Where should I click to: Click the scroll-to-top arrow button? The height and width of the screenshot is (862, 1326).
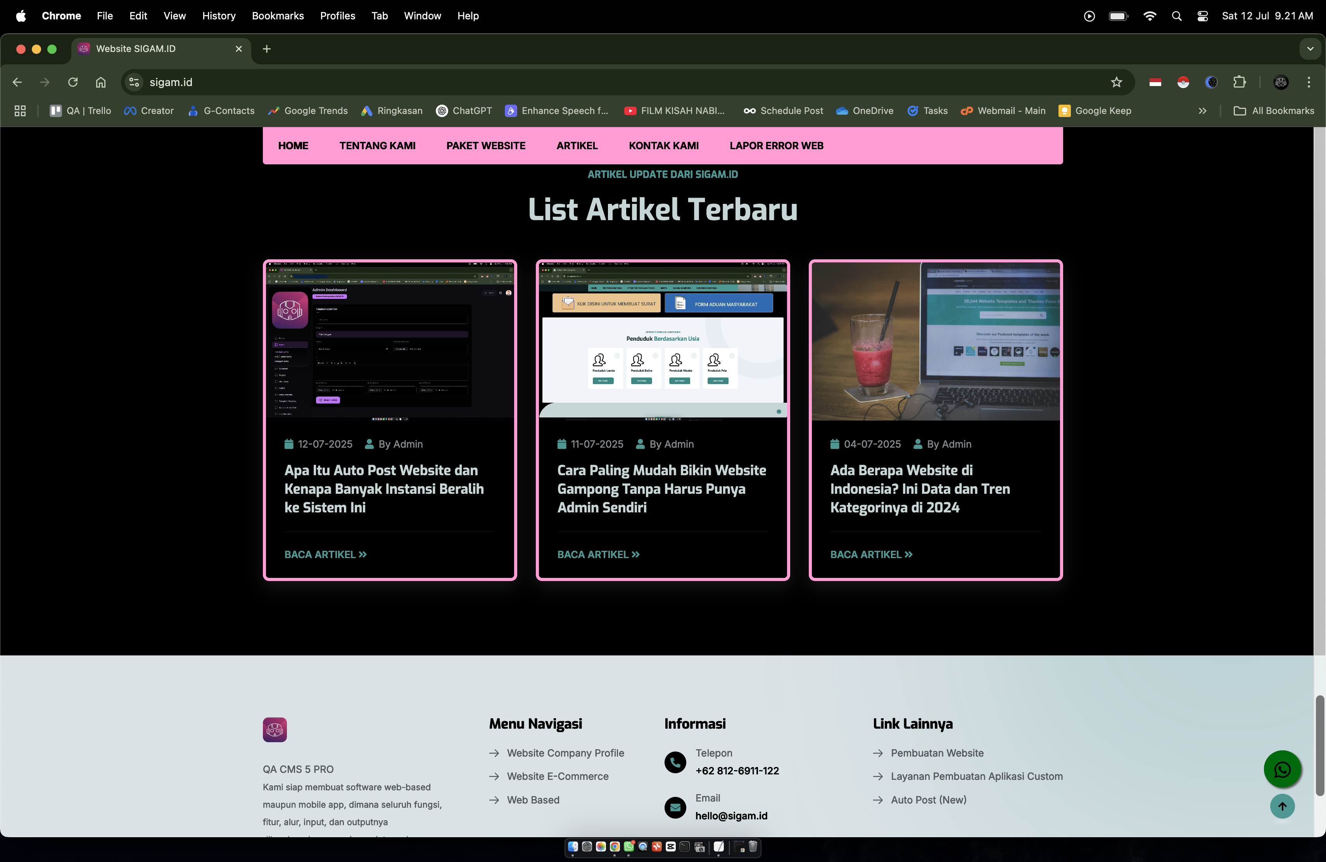click(1282, 806)
